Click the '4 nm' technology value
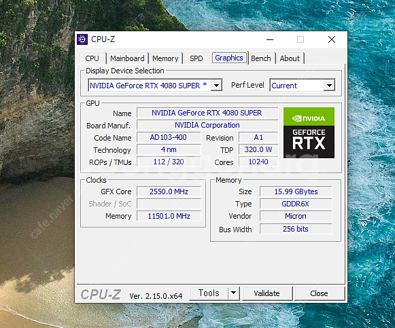395x328 pixels. point(169,149)
